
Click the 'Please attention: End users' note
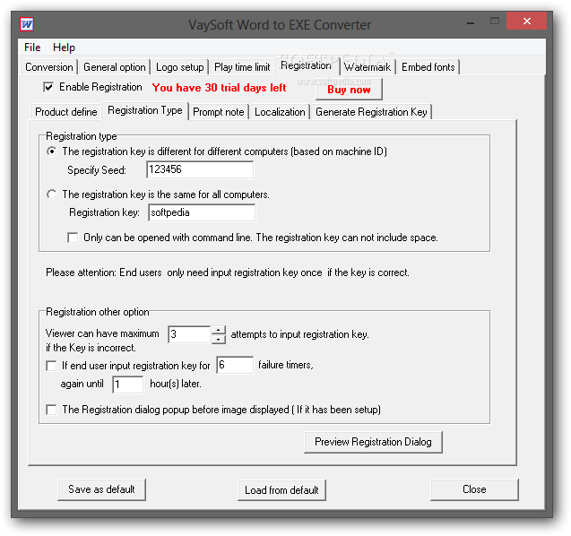228,272
